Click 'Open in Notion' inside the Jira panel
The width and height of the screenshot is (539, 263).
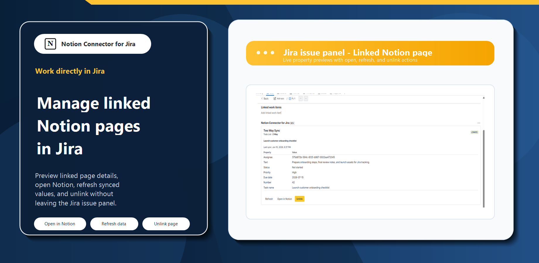(x=284, y=199)
